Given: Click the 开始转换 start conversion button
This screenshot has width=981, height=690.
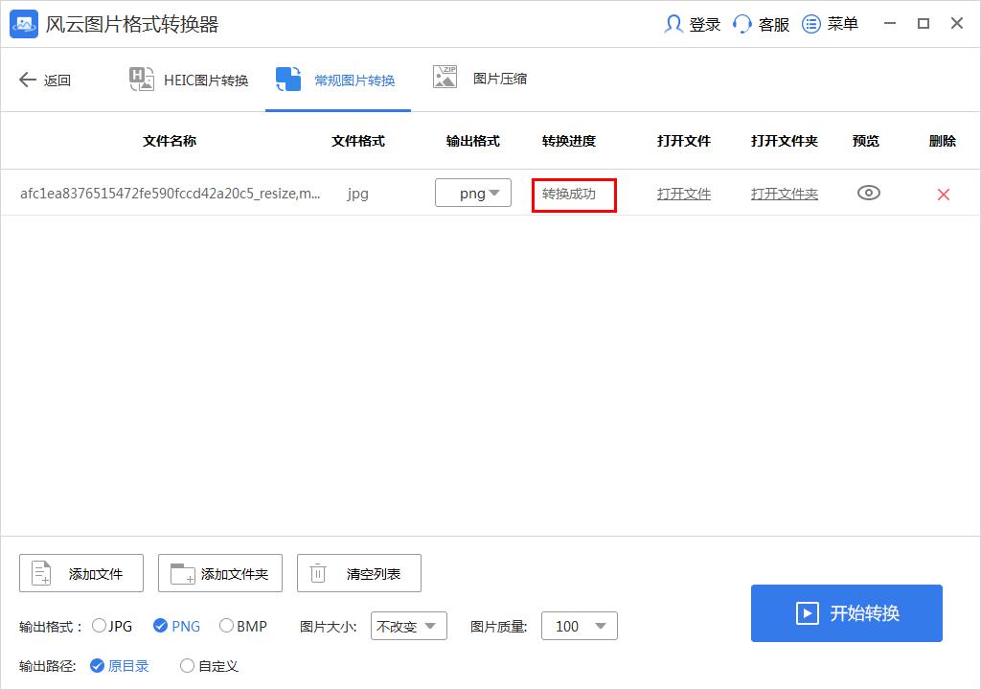Looking at the screenshot, I should tap(846, 613).
